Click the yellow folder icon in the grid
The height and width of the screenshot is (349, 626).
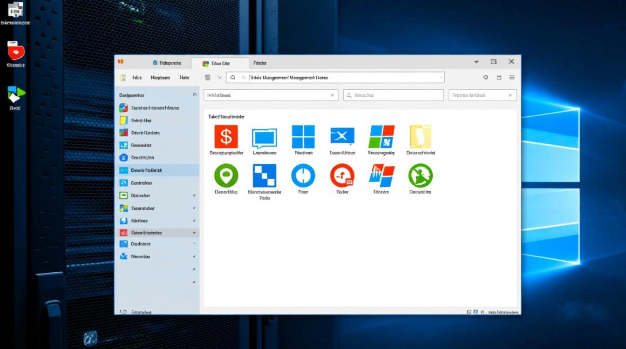[x=420, y=137]
